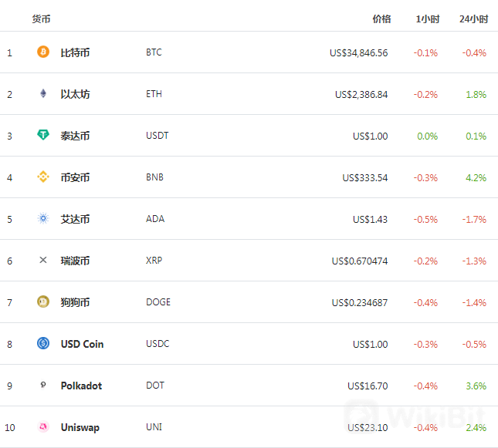
Task: Click Bitcoin price US$34,846.56
Action: [x=358, y=52]
